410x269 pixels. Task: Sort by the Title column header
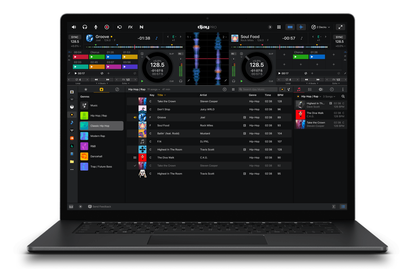[162, 95]
